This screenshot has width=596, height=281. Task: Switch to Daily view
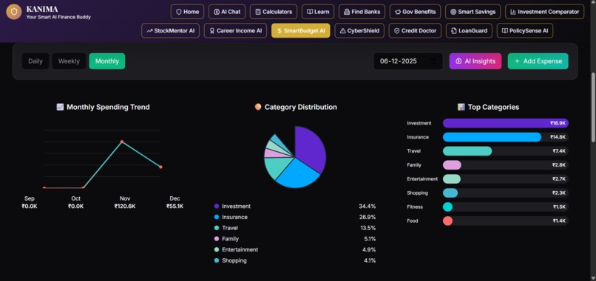pyautogui.click(x=35, y=61)
